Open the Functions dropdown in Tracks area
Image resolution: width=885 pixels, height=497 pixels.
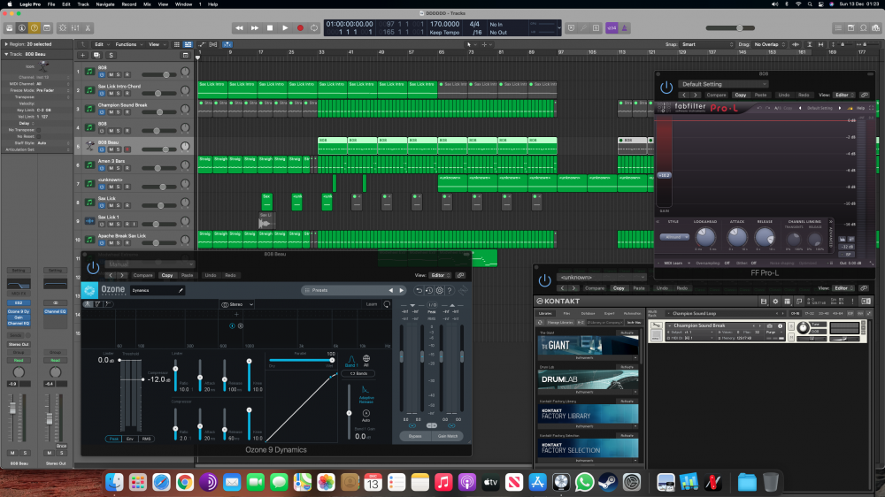pyautogui.click(x=128, y=44)
